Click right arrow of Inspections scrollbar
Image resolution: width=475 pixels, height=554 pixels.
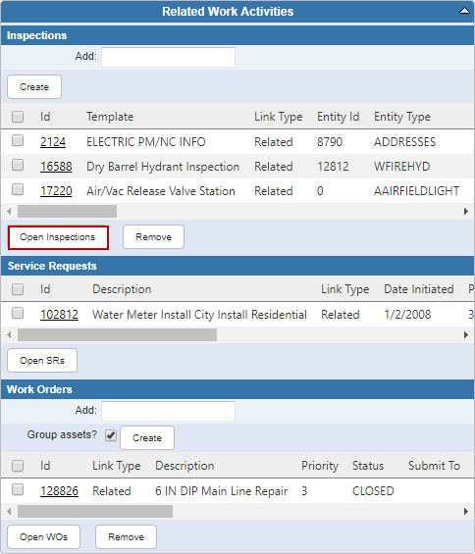(x=466, y=211)
